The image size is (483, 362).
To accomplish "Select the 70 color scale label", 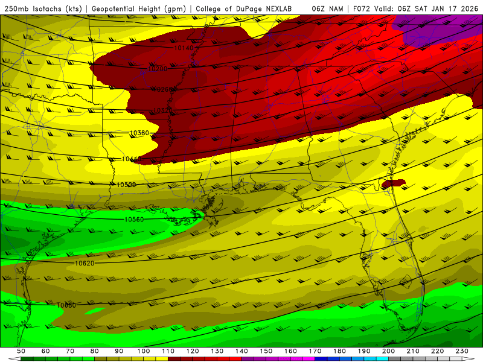I will click(x=70, y=351).
